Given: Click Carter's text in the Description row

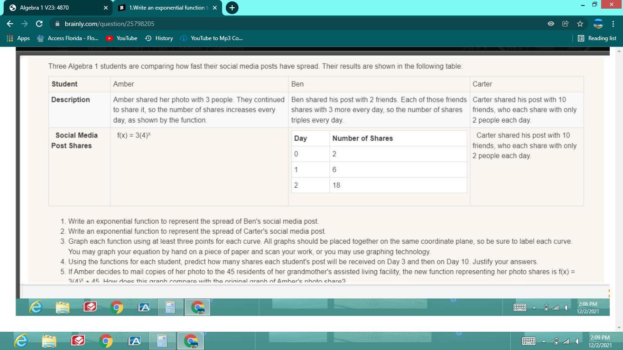Looking at the screenshot, I should pyautogui.click(x=524, y=110).
